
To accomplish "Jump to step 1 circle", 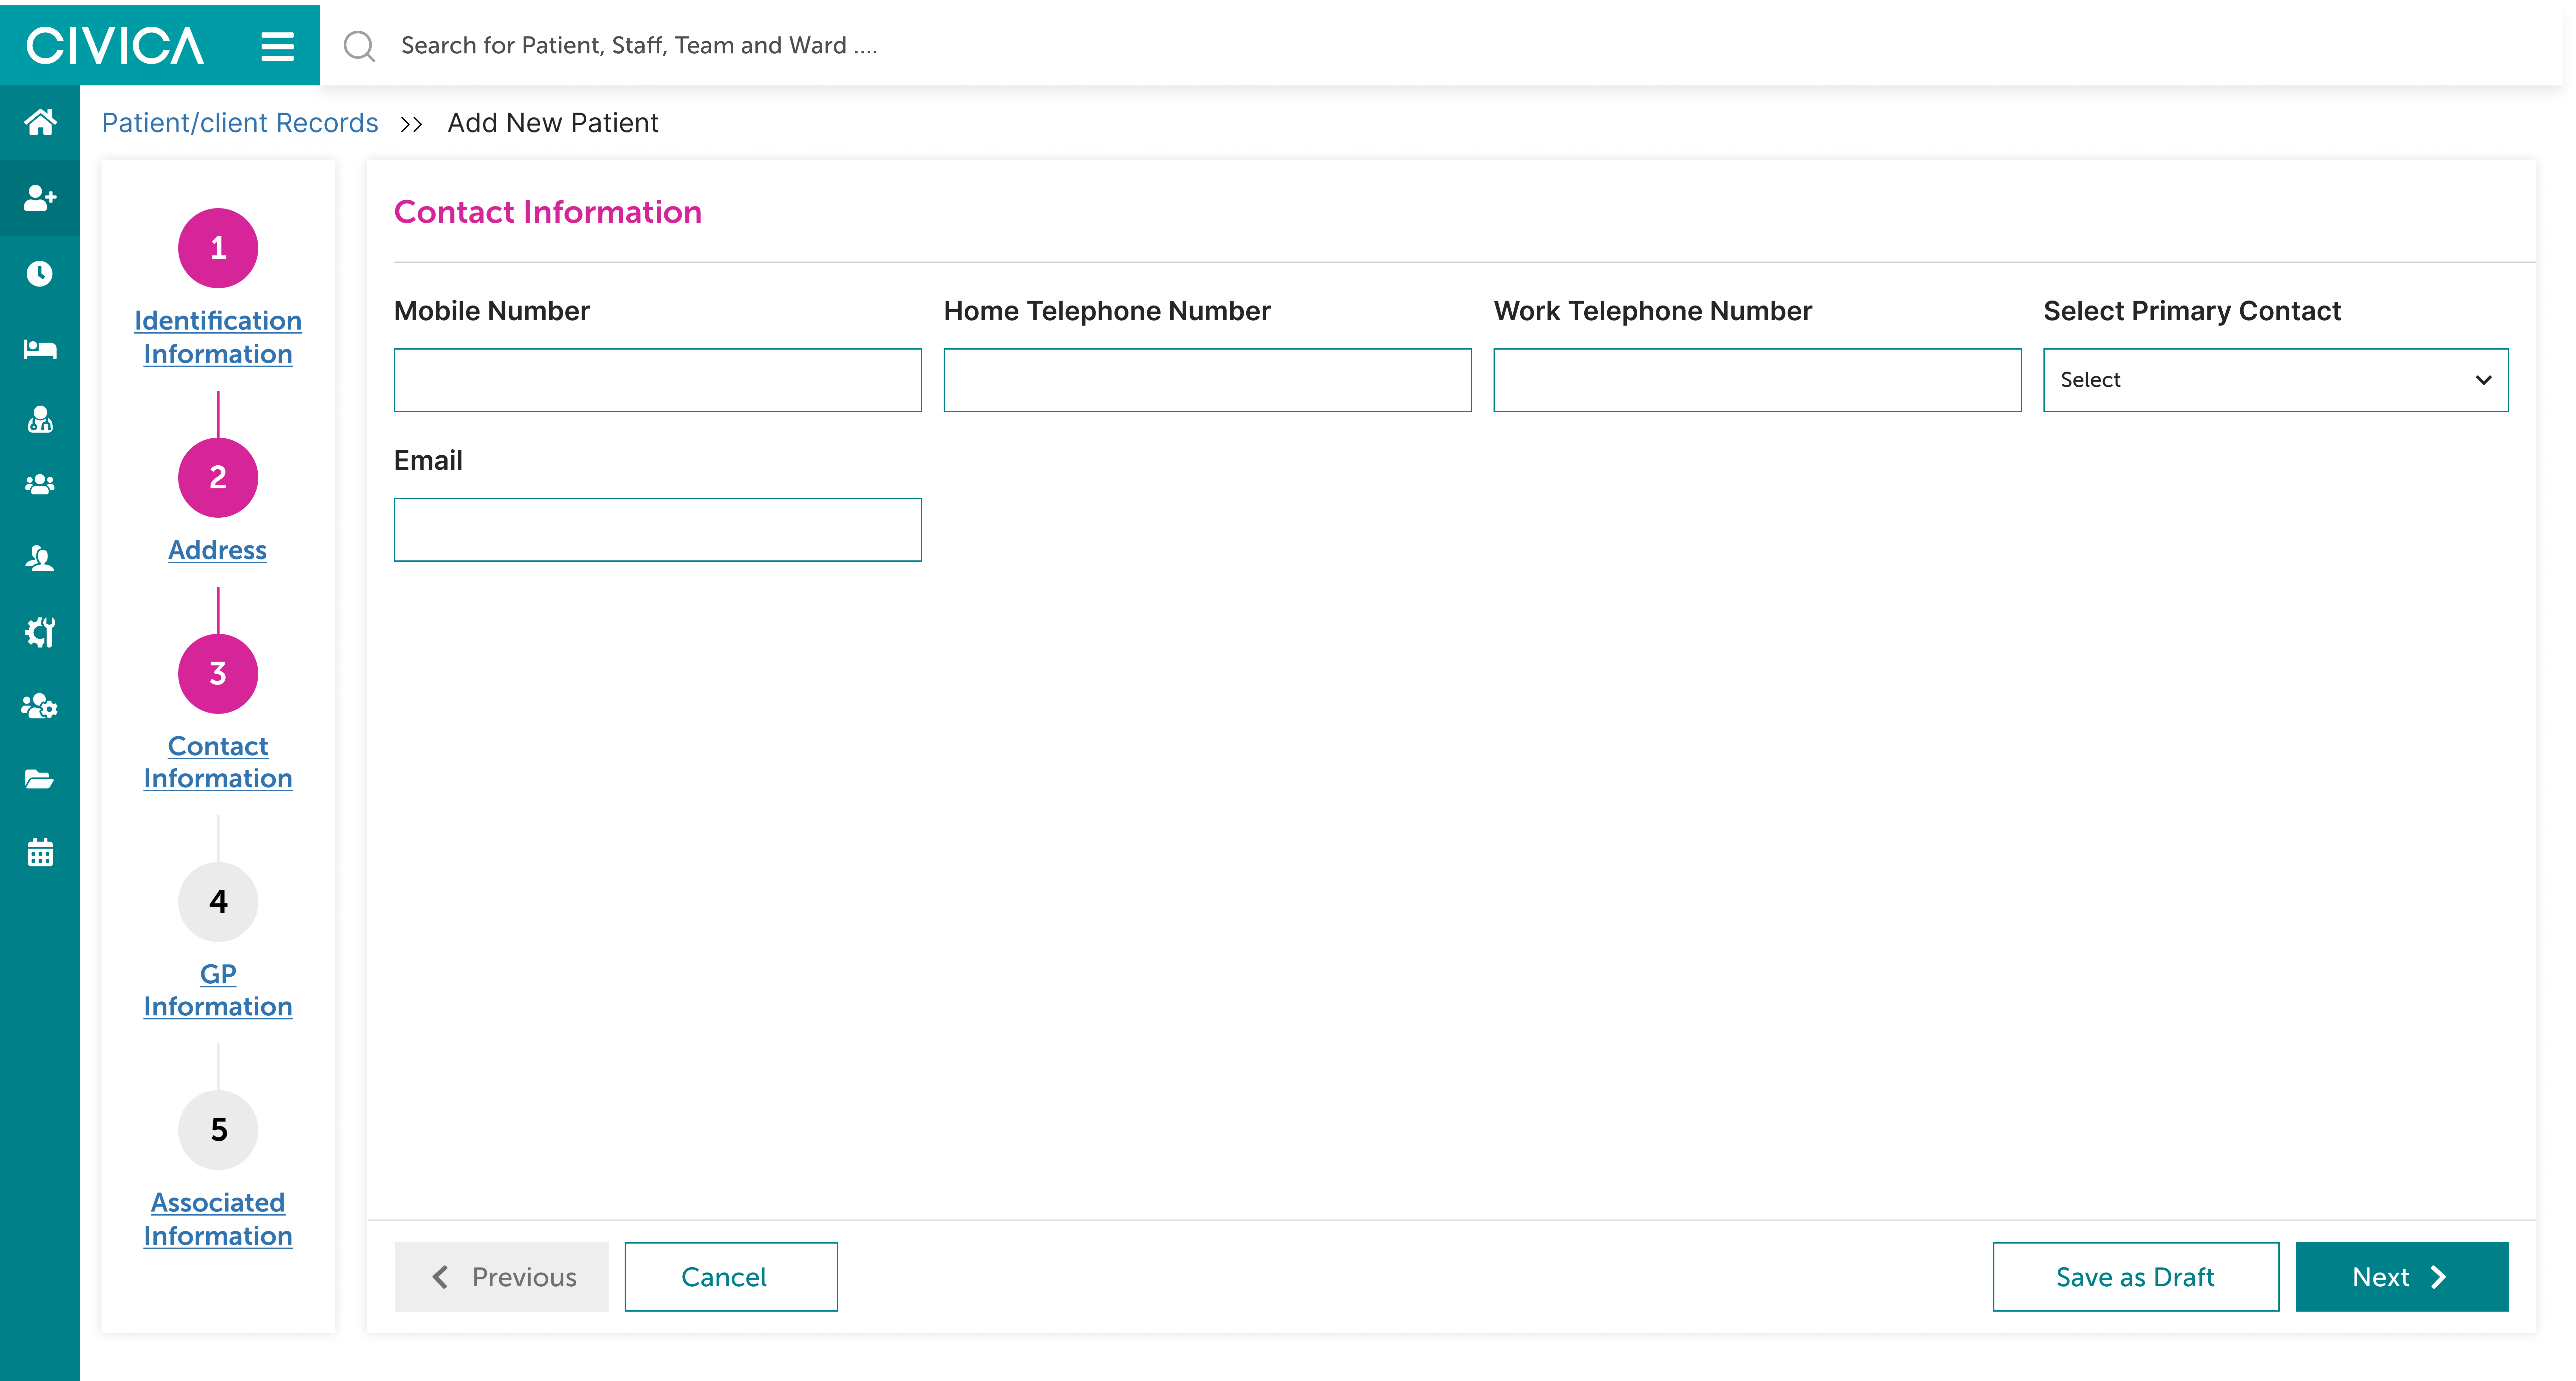I will pos(218,248).
